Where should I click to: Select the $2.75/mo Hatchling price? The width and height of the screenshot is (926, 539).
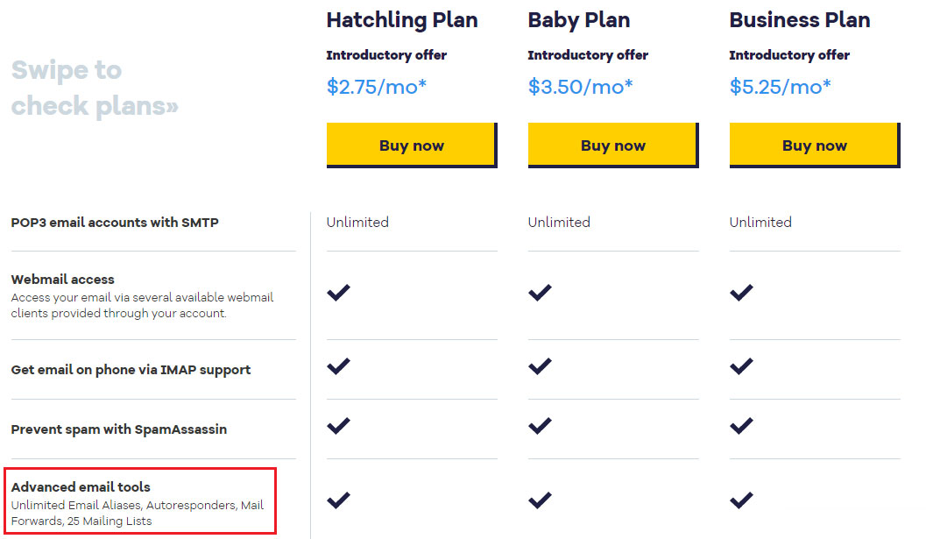click(376, 87)
